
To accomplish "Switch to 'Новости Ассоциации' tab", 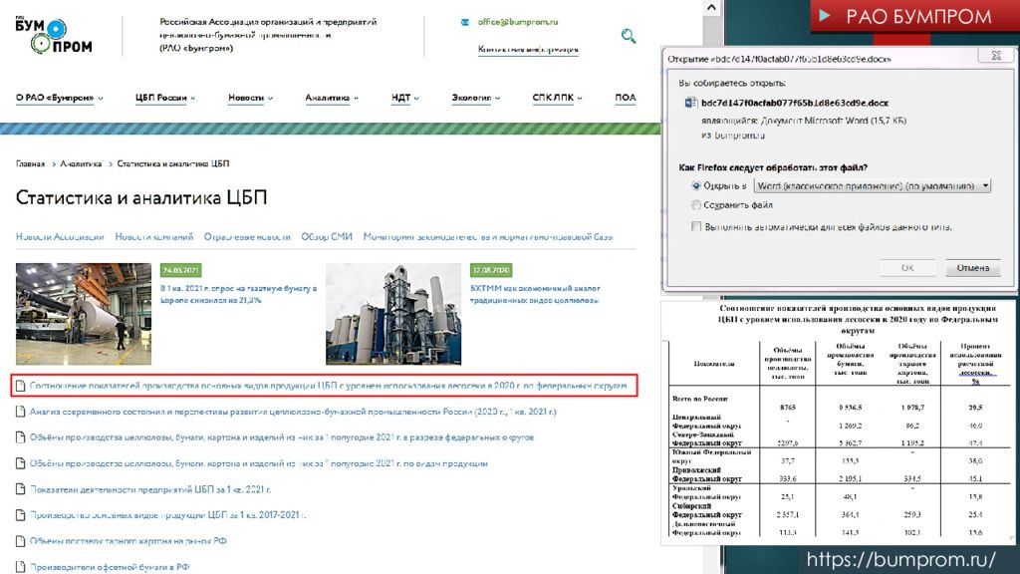I will (x=60, y=237).
